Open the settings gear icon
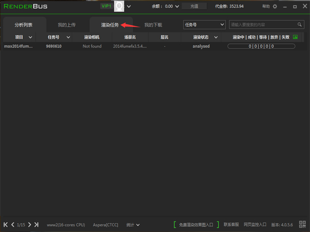310x232 pixels. pyautogui.click(x=275, y=7)
